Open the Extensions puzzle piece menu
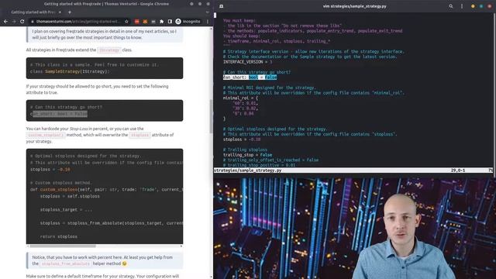The width and height of the screenshot is (496, 279). click(162, 22)
